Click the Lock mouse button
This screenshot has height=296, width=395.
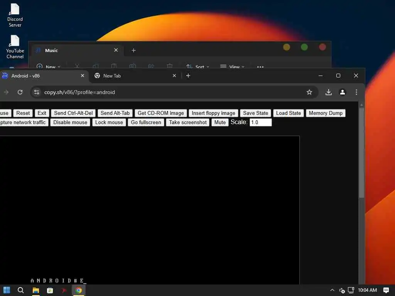109,122
